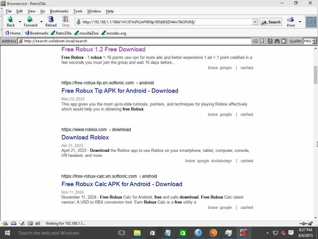318x239 pixels.
Task: Open the Address Book icon in status bar
Action: point(30,223)
